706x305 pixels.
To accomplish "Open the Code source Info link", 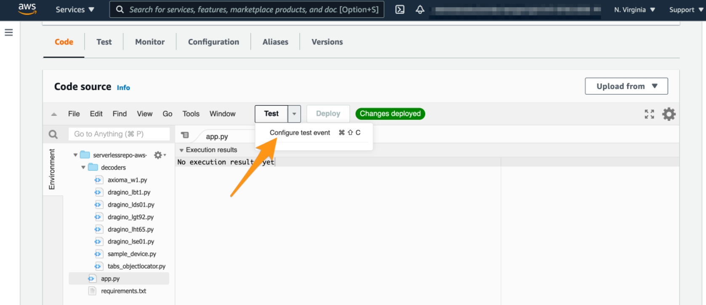I will coord(123,88).
